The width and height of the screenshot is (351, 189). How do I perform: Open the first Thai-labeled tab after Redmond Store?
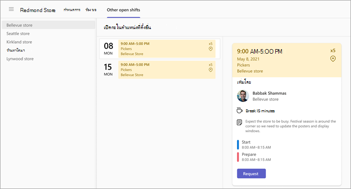click(72, 10)
